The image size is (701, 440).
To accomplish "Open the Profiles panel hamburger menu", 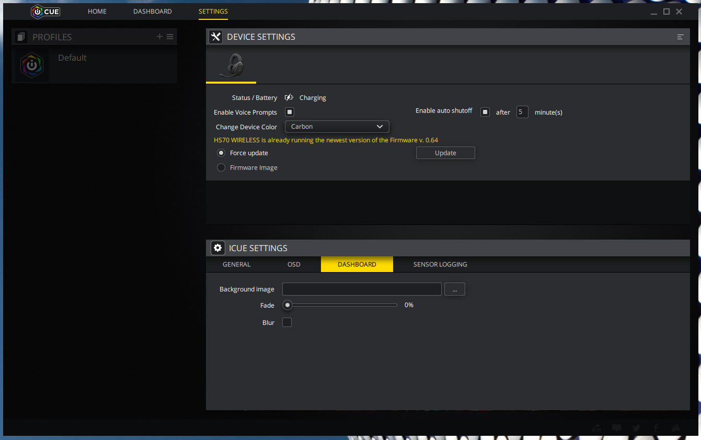I will [170, 37].
